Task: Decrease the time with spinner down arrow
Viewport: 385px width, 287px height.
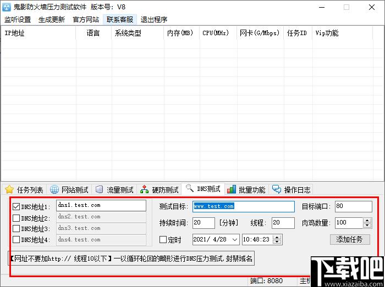Action: [x=277, y=242]
